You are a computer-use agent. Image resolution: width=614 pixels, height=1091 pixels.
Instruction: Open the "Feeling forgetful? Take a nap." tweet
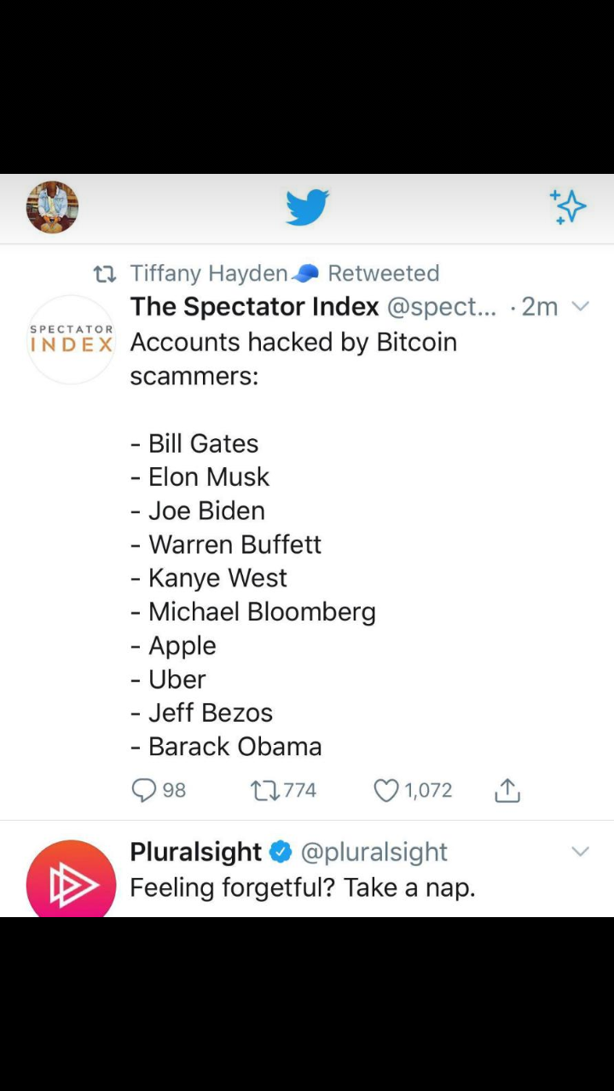pos(302,887)
